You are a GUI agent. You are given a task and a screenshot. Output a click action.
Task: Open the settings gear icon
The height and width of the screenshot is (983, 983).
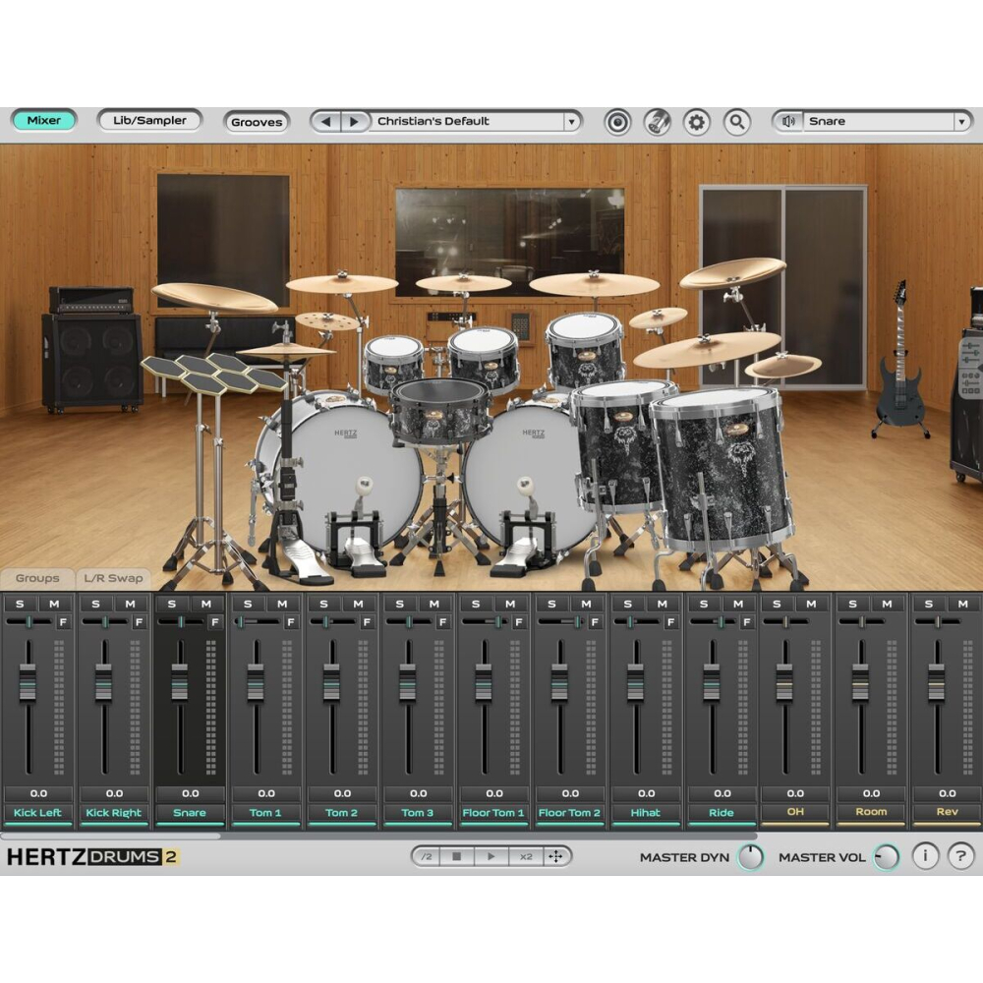pos(696,121)
